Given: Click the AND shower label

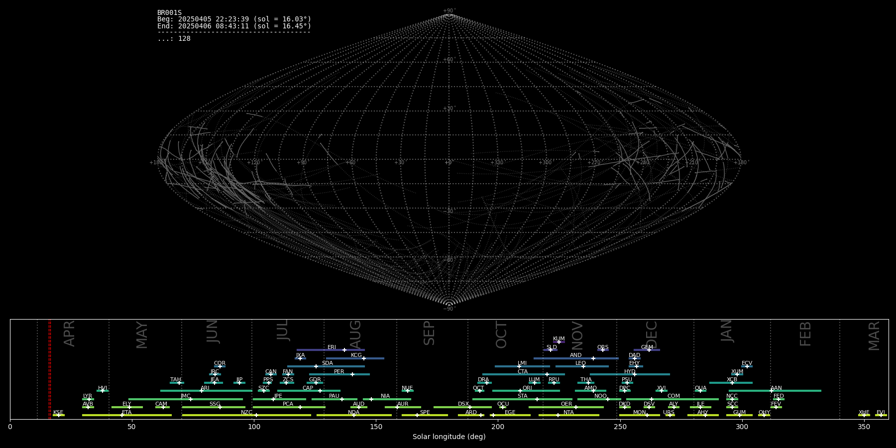Looking at the screenshot, I should coord(575,355).
